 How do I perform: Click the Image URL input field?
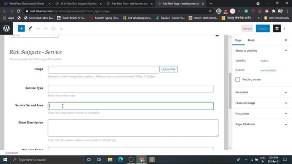[x=104, y=70]
